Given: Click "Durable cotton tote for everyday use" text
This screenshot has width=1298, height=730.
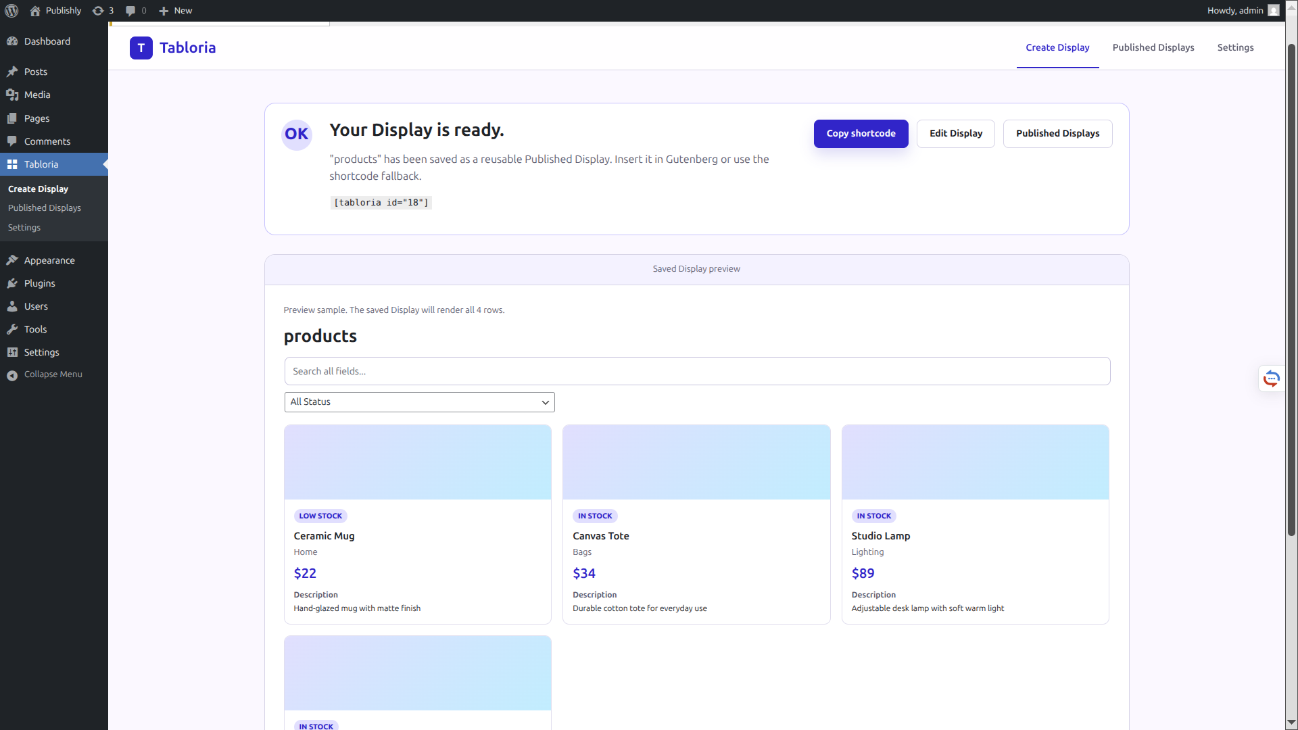Looking at the screenshot, I should [x=640, y=608].
